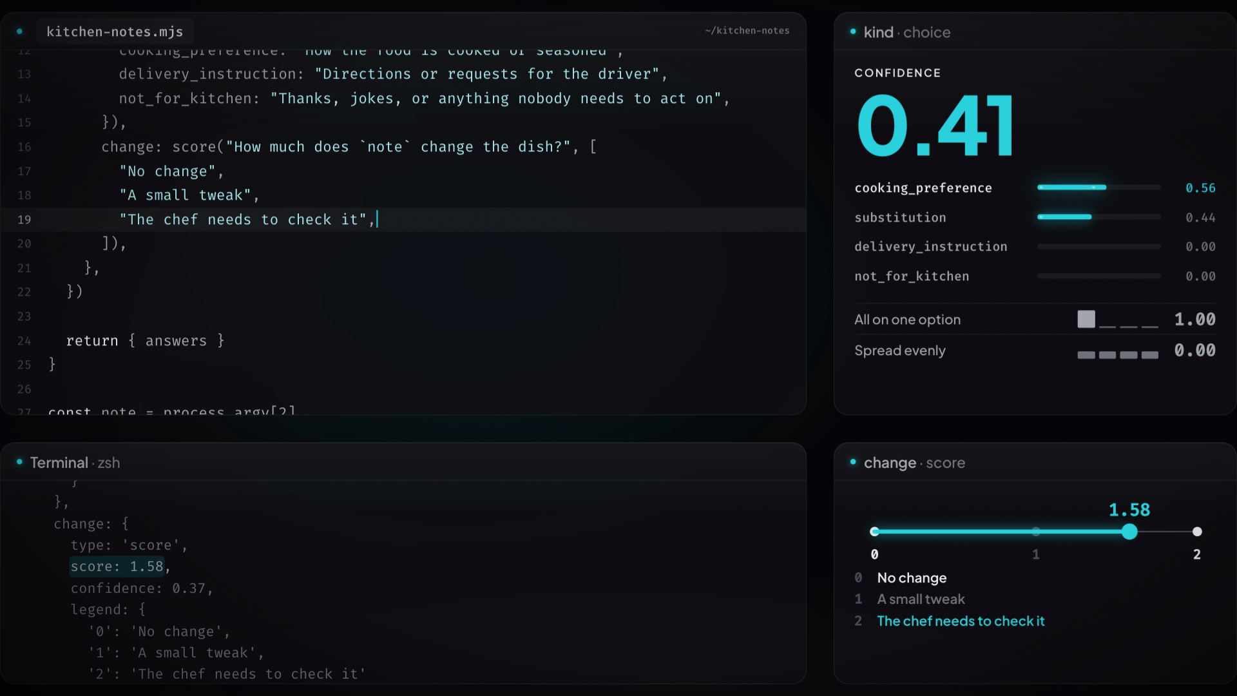1237x696 pixels.
Task: Select 'The chef needs to check it' legend
Action: [x=961, y=621]
